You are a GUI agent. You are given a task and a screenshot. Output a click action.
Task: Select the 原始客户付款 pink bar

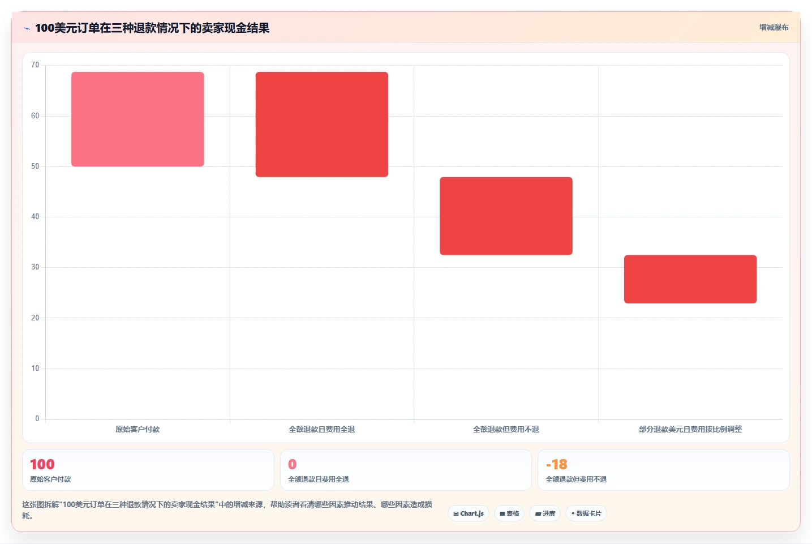tap(138, 119)
